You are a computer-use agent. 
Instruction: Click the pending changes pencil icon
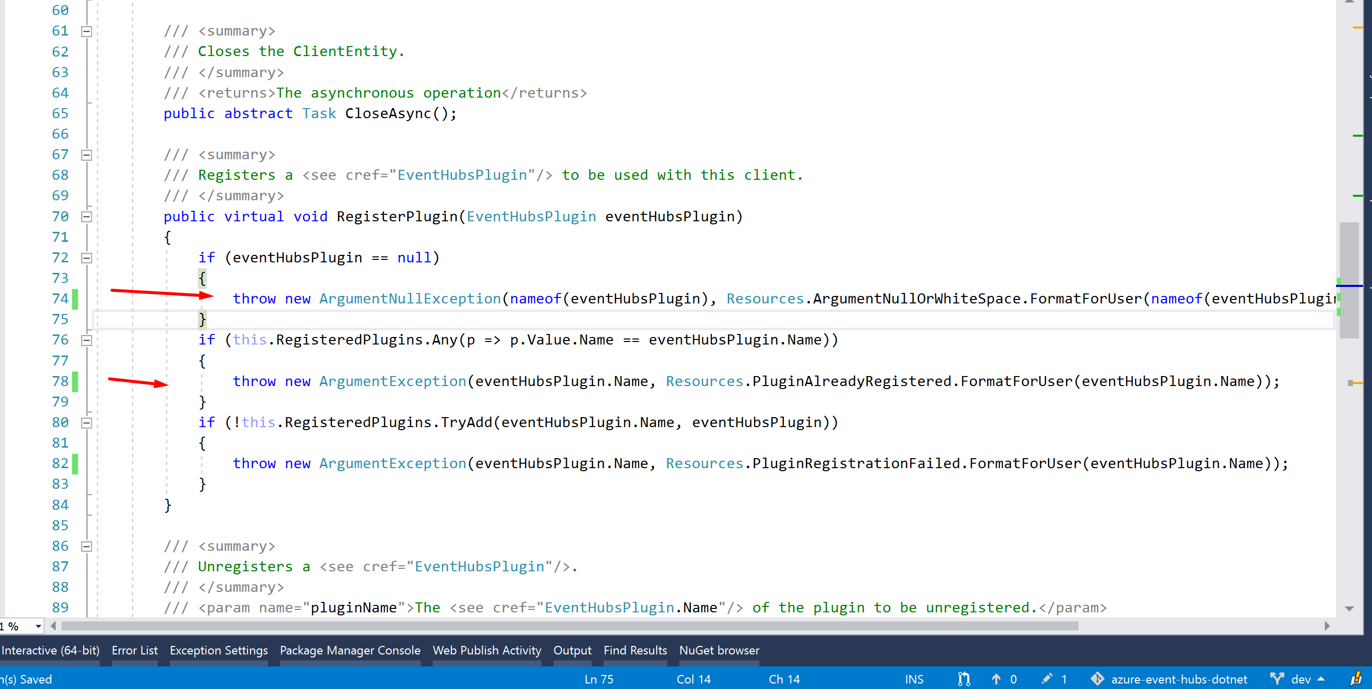[x=1046, y=678]
